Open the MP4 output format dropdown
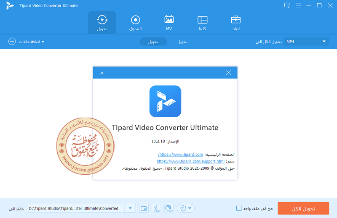This screenshot has height=218, width=337. (x=306, y=42)
